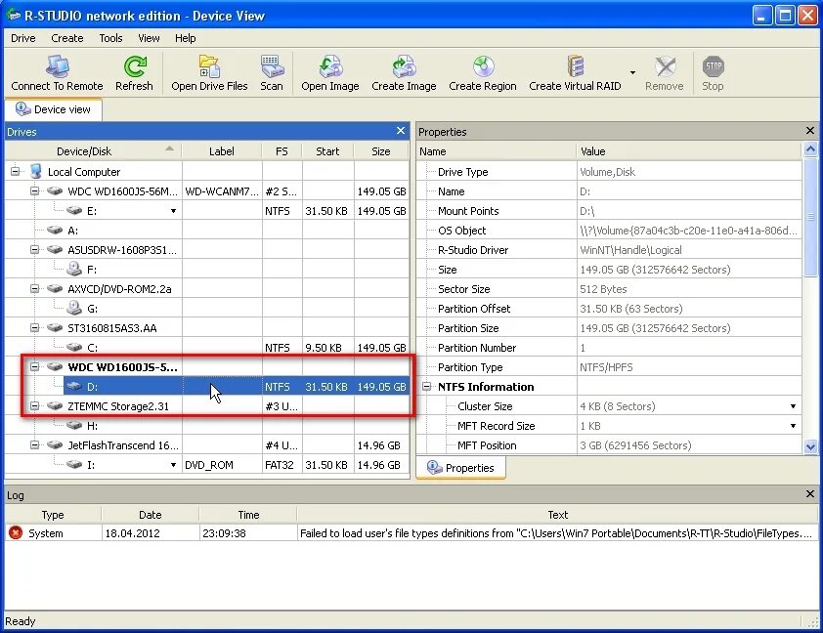Select the H: volume icon
Image resolution: width=823 pixels, height=633 pixels.
coord(74,425)
